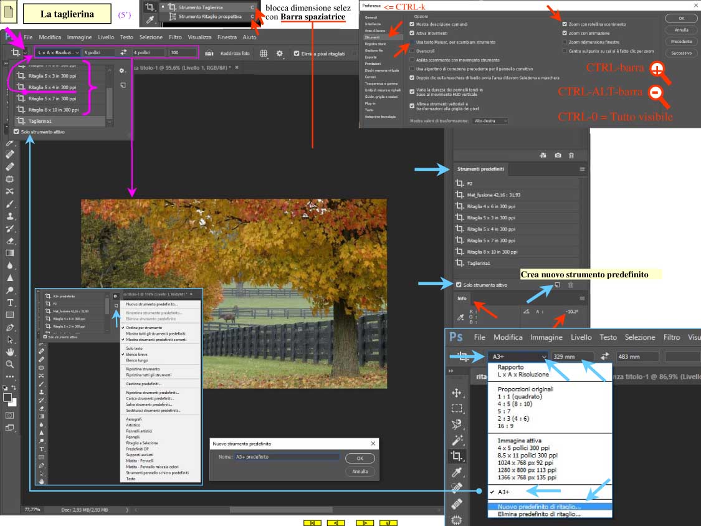Screen dimensions: 701x526
Task: Select the Clone Stamp tool in the main left toolbar
Action: [x=10, y=216]
